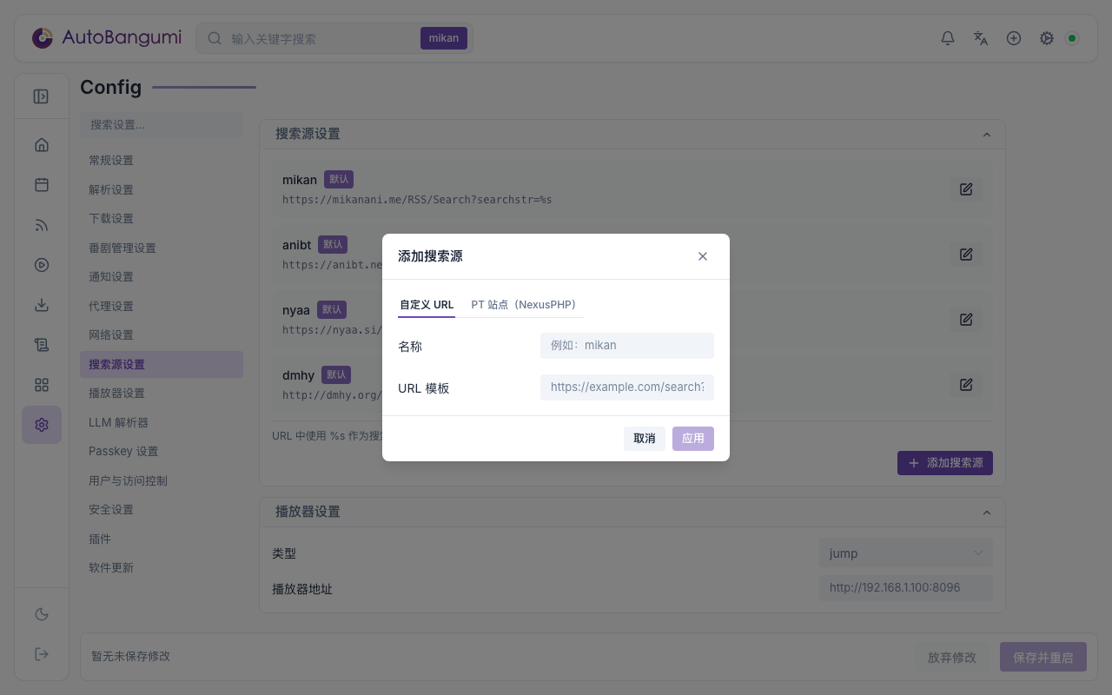The height and width of the screenshot is (695, 1112).
Task: Open the downloader icon in sidebar
Action: pyautogui.click(x=42, y=305)
